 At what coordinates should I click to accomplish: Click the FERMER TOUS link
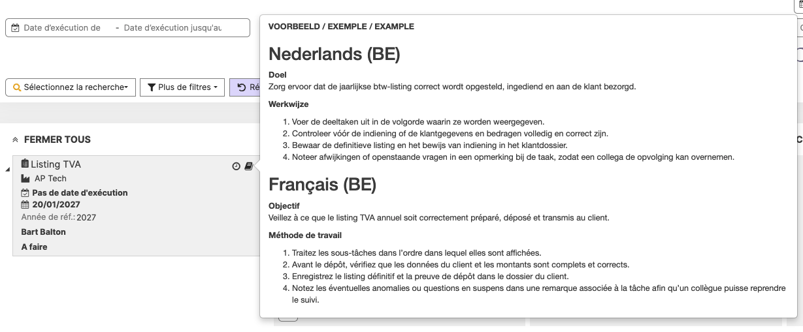tap(57, 140)
